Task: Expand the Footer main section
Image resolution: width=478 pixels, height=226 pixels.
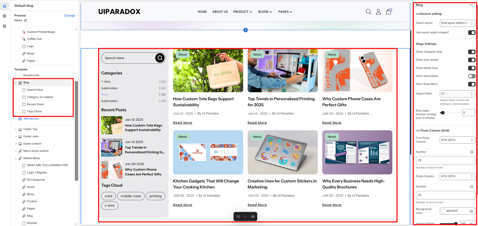Action: (16, 137)
